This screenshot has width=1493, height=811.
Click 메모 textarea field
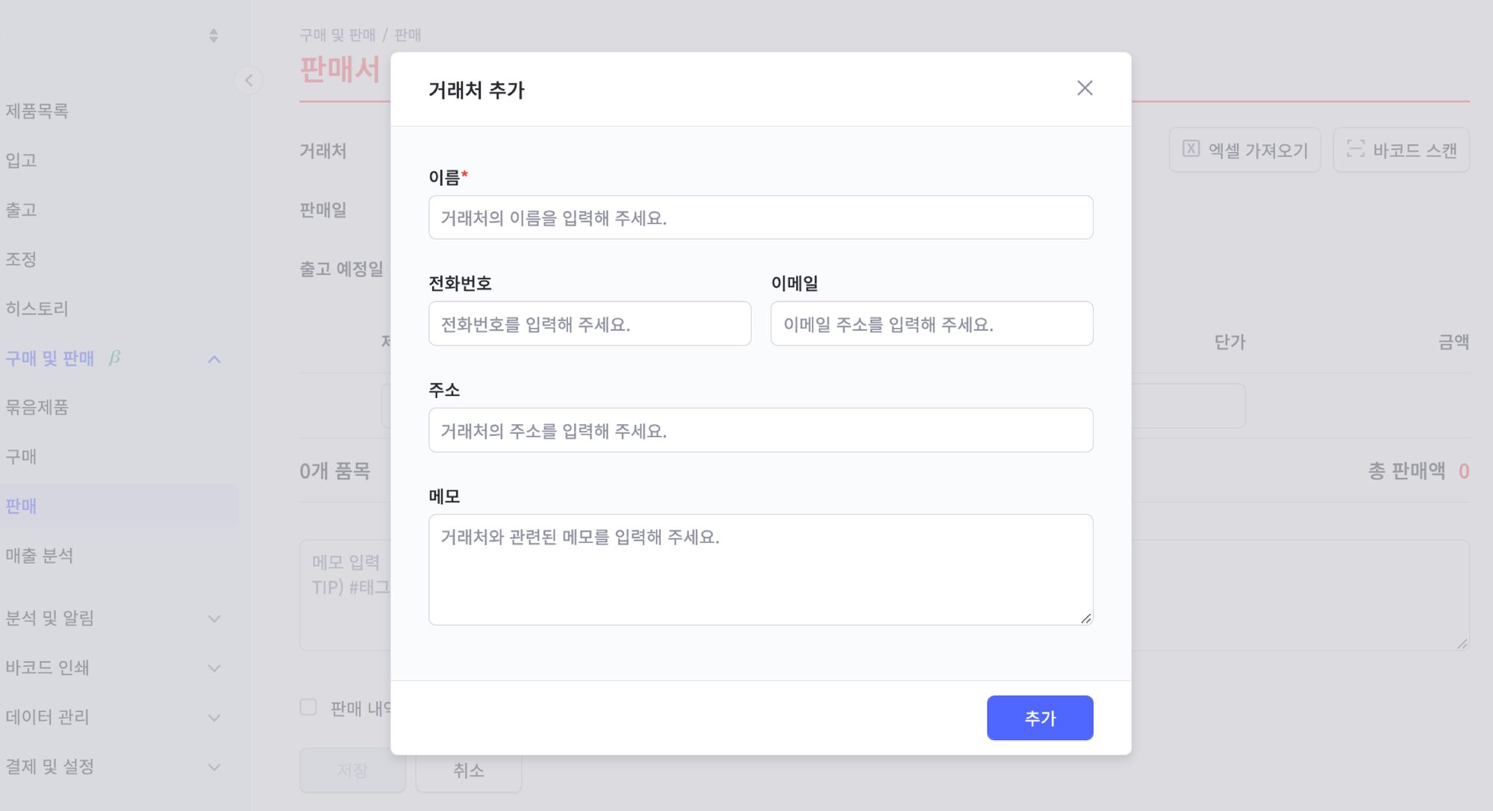click(x=761, y=569)
